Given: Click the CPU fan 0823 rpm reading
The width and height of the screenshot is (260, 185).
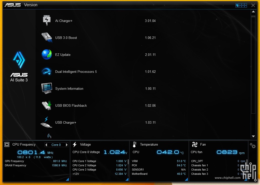Looking at the screenshot, I should (x=231, y=152).
